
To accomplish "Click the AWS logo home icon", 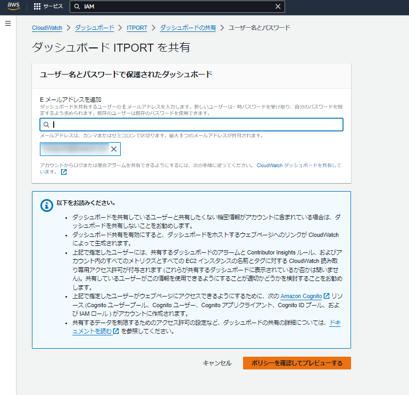I will tap(13, 6).
